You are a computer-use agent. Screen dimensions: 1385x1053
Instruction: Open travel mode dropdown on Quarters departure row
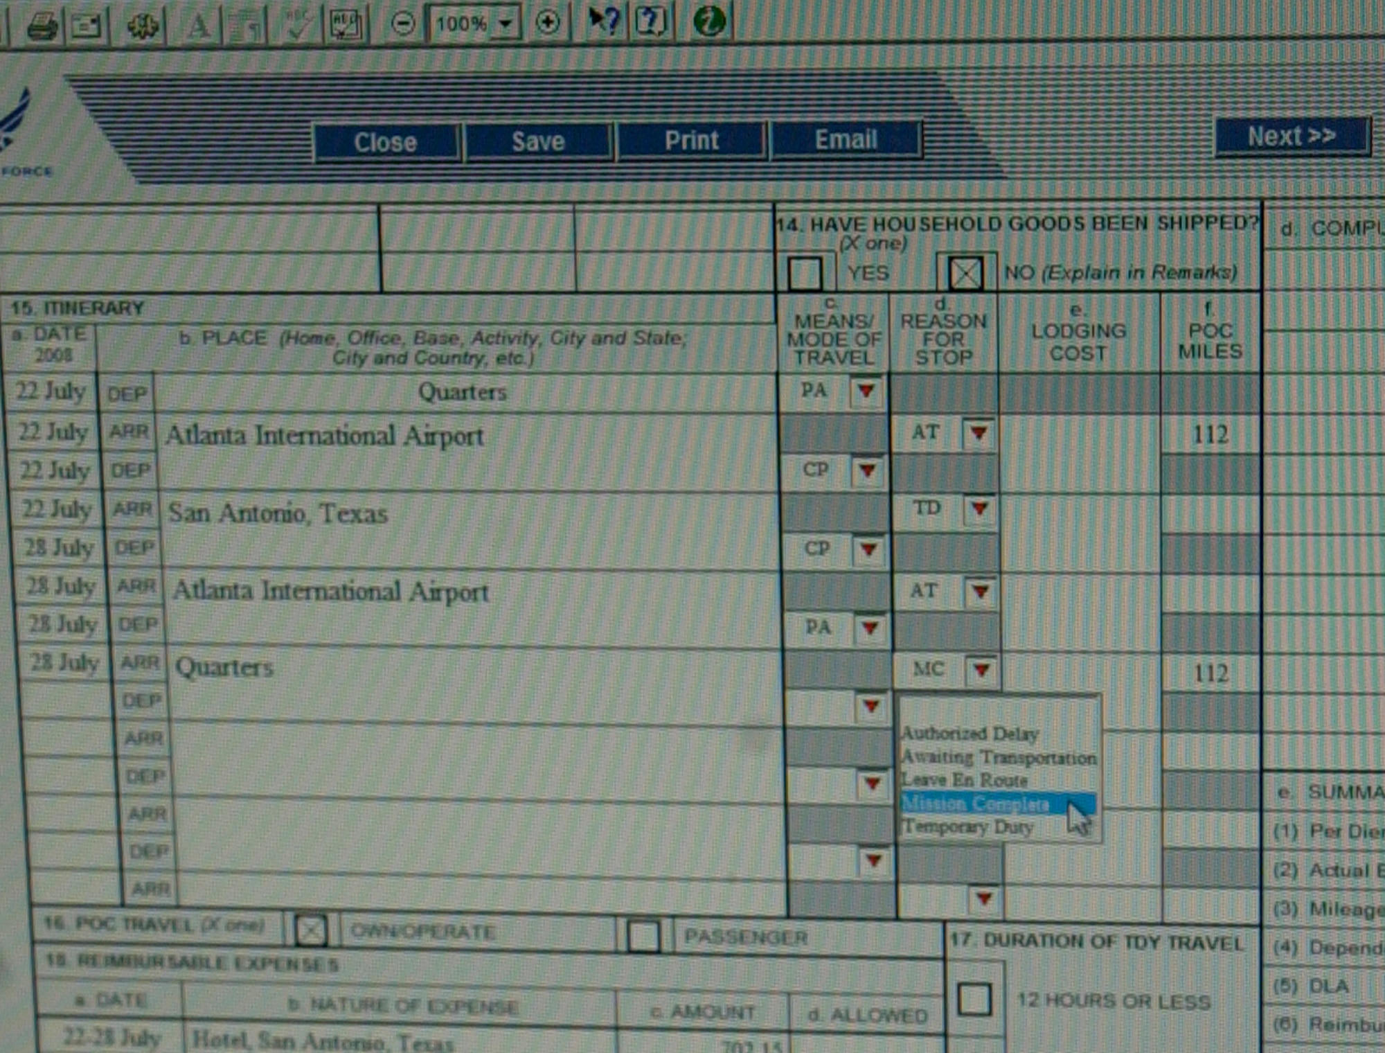coord(866,391)
